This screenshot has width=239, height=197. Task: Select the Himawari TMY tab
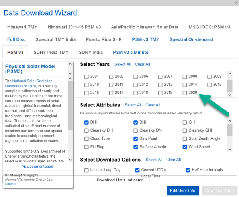coord(22,27)
